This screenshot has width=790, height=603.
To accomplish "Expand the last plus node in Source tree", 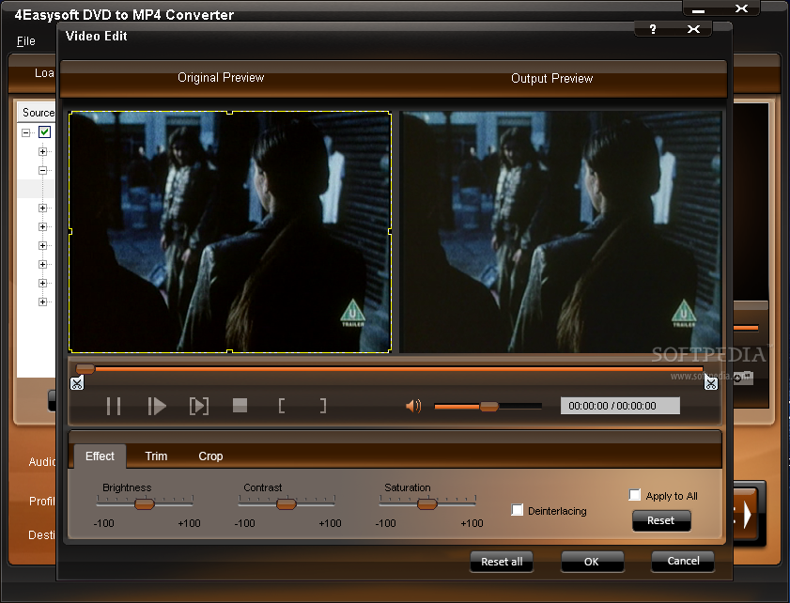I will click(x=43, y=302).
